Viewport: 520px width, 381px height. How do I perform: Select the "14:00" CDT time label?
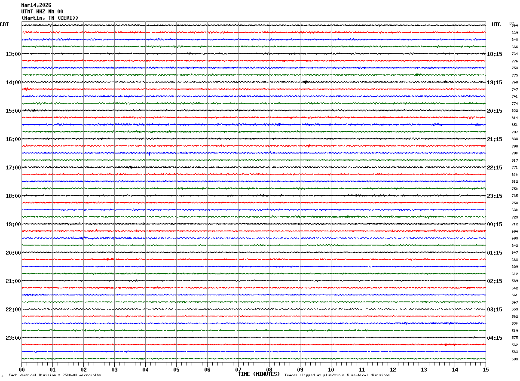[x=13, y=83]
